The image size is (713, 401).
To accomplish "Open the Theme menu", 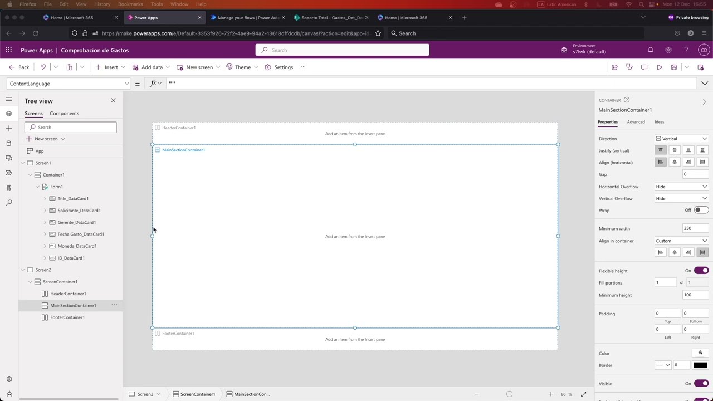I will tap(242, 67).
